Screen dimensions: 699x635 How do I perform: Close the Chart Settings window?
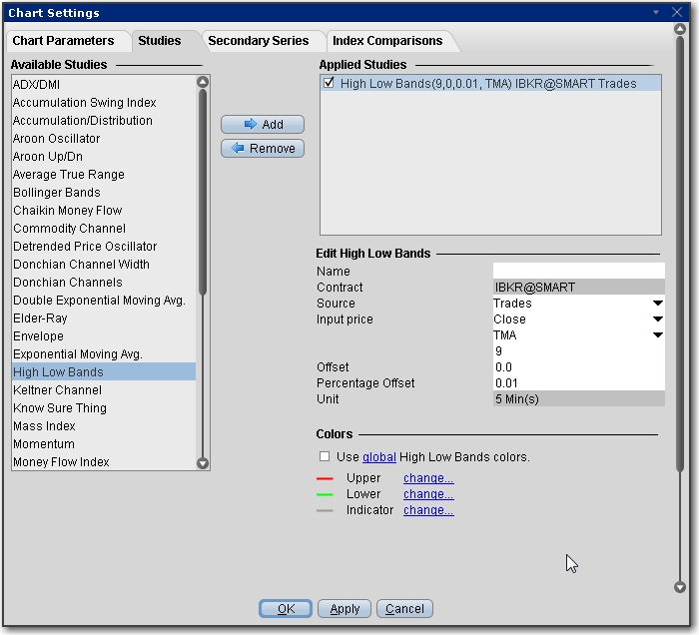[681, 13]
